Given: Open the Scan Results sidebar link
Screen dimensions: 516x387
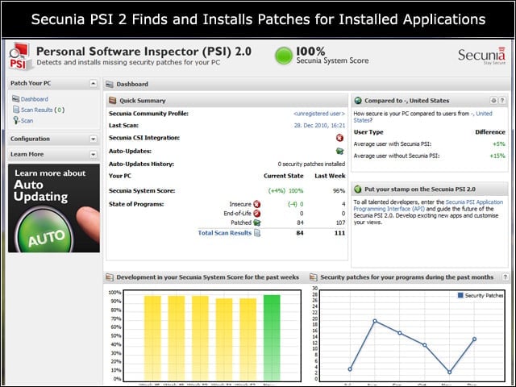Looking at the screenshot, I should click(37, 110).
